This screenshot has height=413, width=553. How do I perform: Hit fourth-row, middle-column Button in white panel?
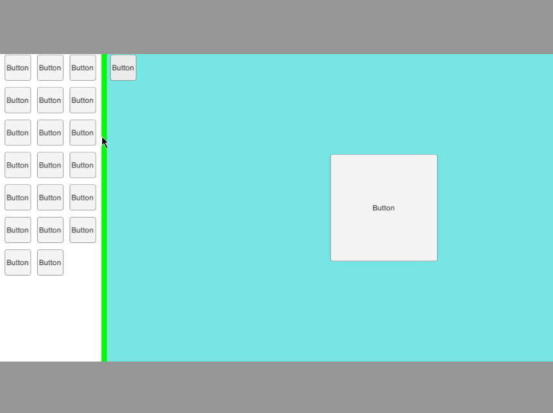50,165
